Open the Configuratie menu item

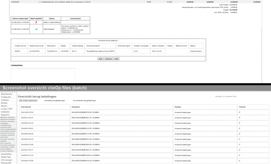click(x=6, y=97)
